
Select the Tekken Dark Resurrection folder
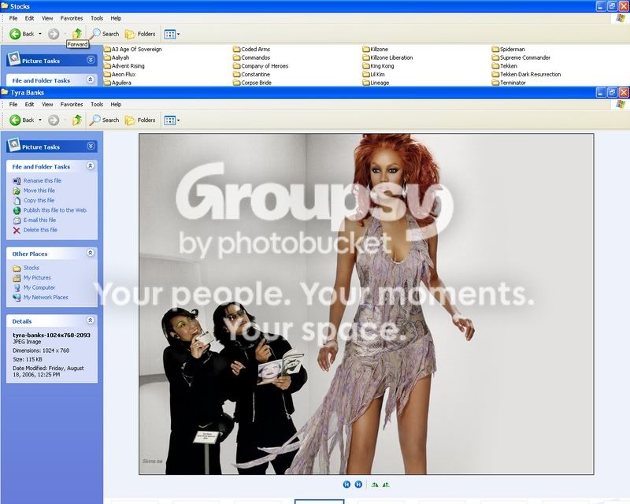tap(526, 74)
